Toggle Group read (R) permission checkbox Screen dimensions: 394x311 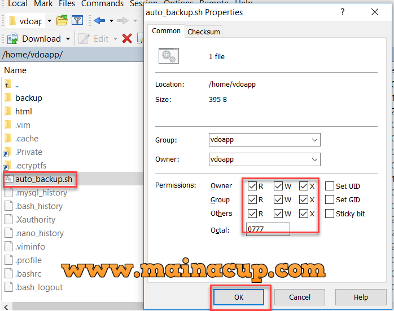pos(252,199)
